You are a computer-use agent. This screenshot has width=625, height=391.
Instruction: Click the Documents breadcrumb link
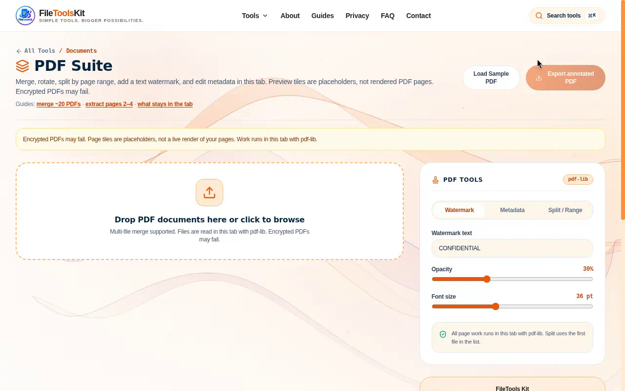click(82, 51)
